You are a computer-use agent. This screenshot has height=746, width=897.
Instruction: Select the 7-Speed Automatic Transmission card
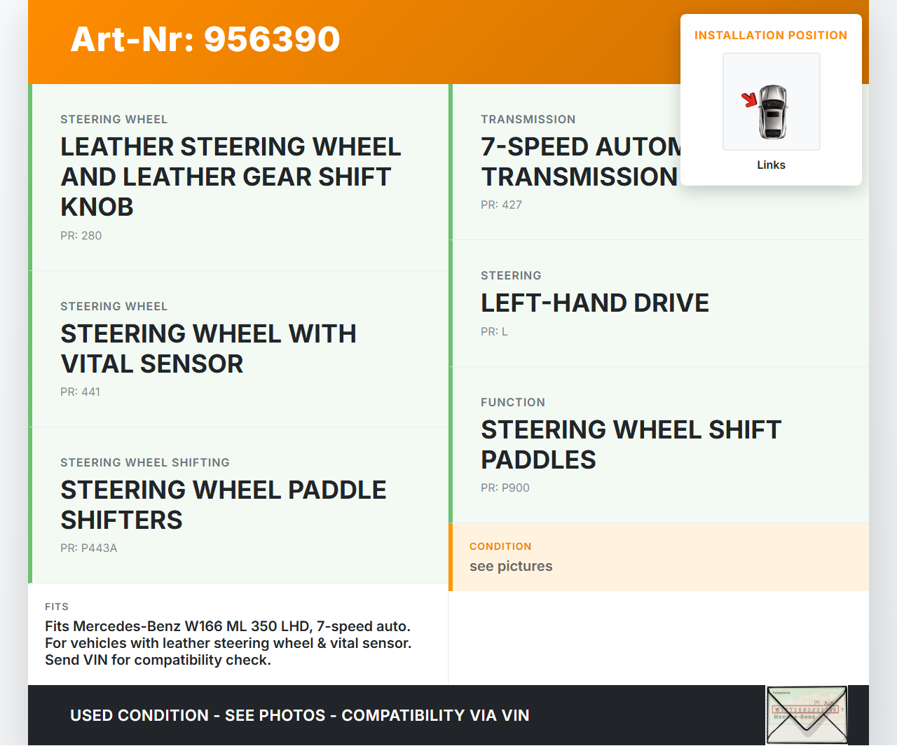[575, 163]
